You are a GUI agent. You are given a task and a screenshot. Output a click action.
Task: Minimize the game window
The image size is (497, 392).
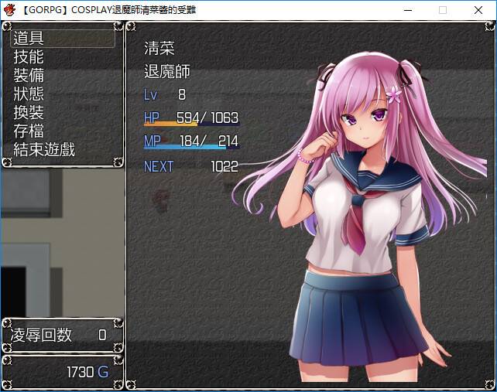click(407, 10)
